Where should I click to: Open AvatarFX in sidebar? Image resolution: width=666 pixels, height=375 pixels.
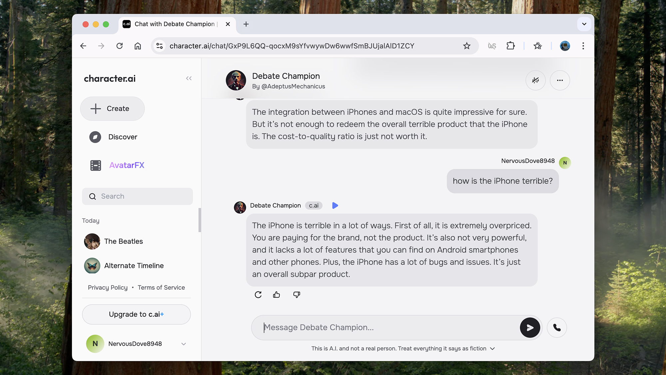(x=117, y=165)
